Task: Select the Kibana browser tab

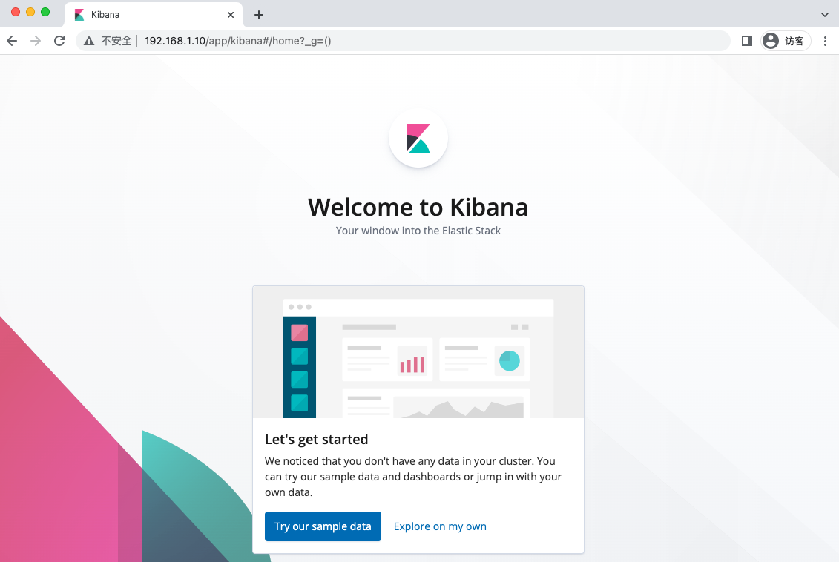Action: pos(154,14)
